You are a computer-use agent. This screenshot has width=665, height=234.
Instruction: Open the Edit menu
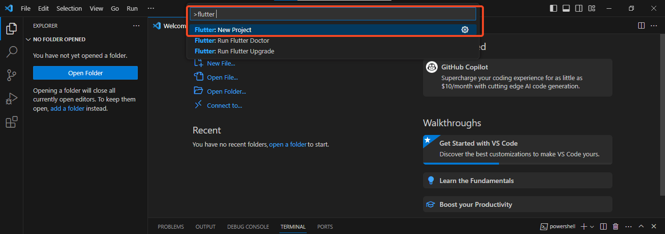(43, 8)
